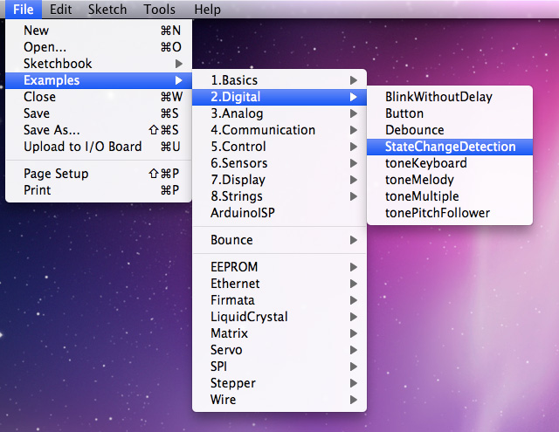Select the Debounce example

click(415, 130)
